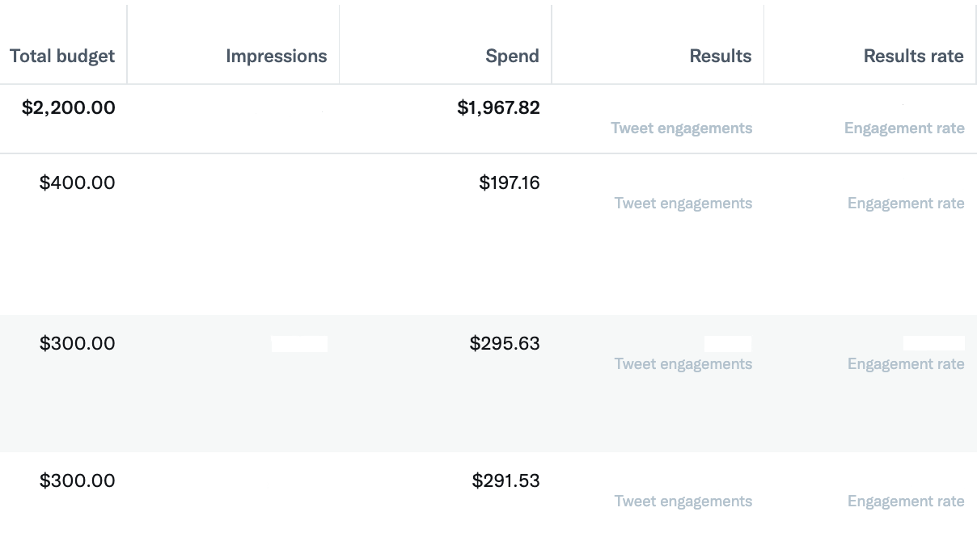
Task: Sort the table by Total budget column
Action: 61,56
